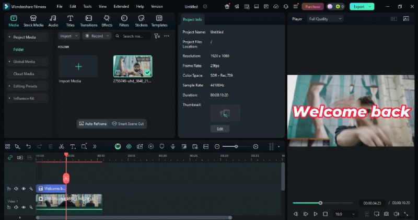Open the 16:9 aspect ratio dropdown
The image size is (418, 220).
345,214
